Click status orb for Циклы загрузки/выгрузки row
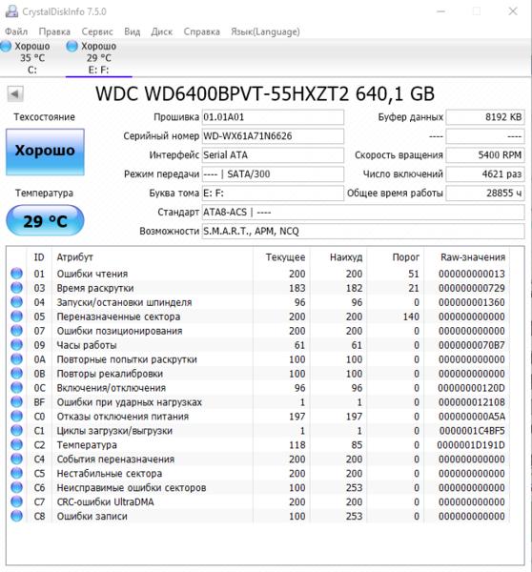The height and width of the screenshot is (572, 532). pyautogui.click(x=17, y=431)
